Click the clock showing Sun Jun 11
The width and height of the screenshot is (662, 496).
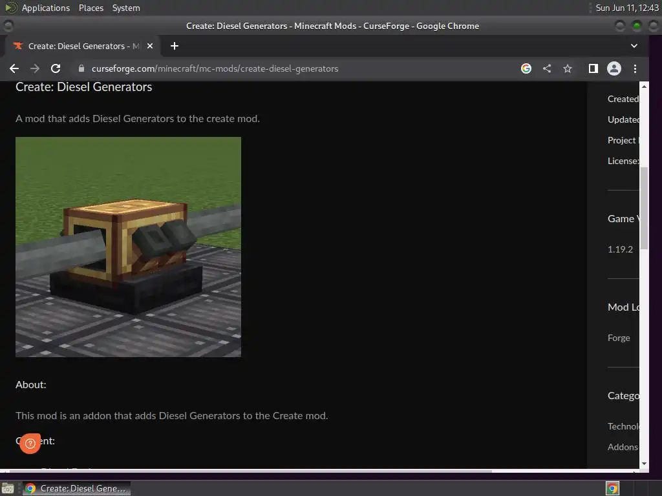click(626, 8)
